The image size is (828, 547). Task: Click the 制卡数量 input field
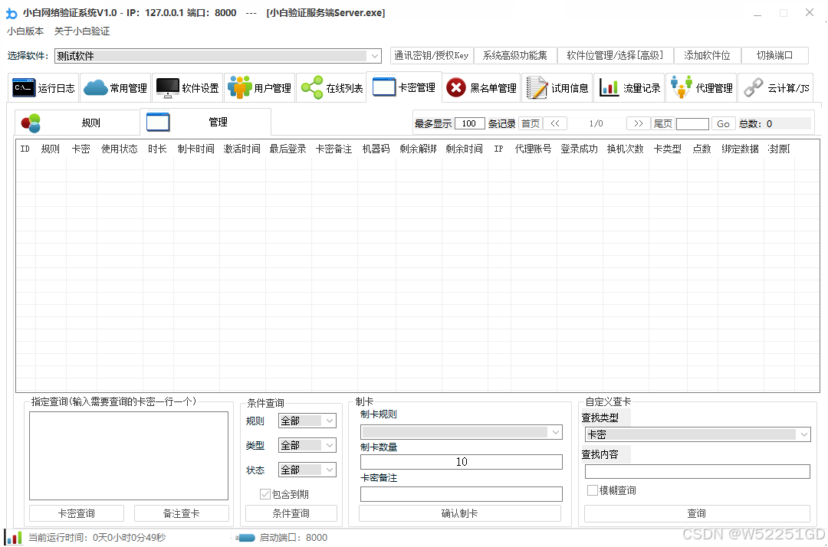point(461,461)
